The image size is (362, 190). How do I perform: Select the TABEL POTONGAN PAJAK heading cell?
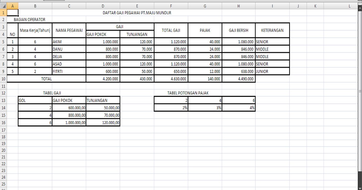pos(188,93)
